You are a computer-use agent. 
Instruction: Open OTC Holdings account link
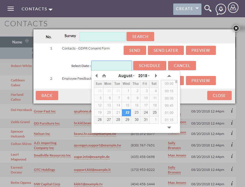pos(44,170)
